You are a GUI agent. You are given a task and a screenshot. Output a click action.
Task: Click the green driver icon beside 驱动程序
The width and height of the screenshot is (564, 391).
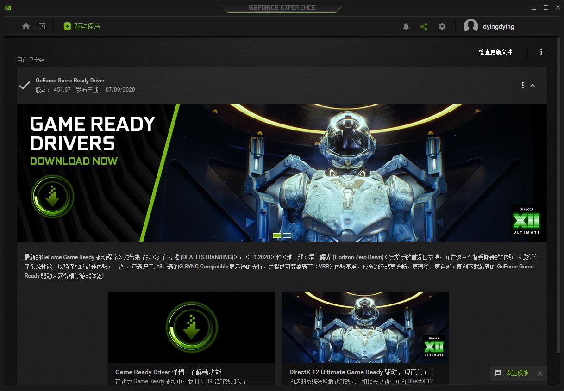coord(68,26)
